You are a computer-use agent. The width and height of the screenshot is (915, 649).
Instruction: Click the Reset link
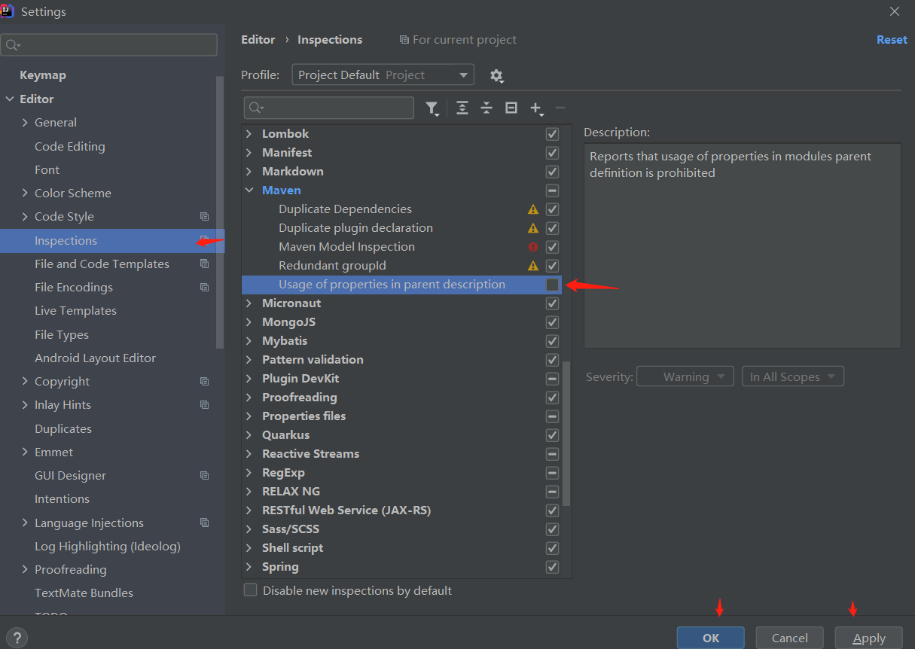tap(892, 40)
